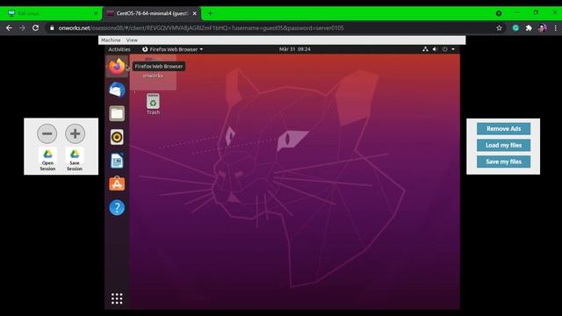Open Activities overview
This screenshot has height=316, width=562.
[x=119, y=49]
